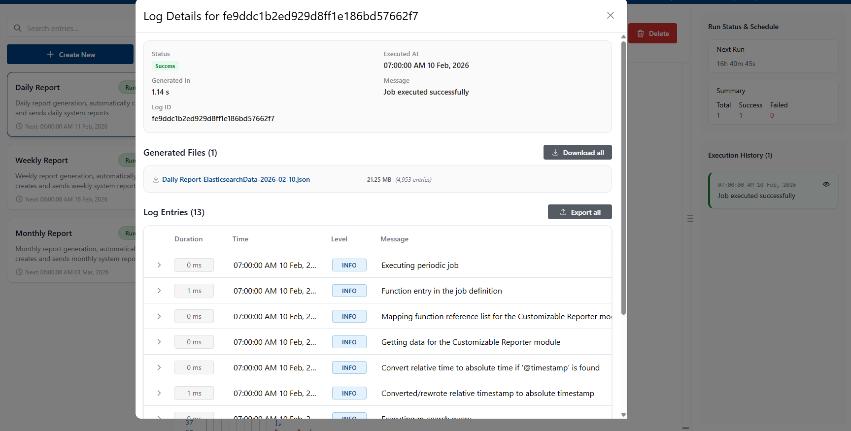Click the Download all button
Screen dimensions: 851x431
577,153
